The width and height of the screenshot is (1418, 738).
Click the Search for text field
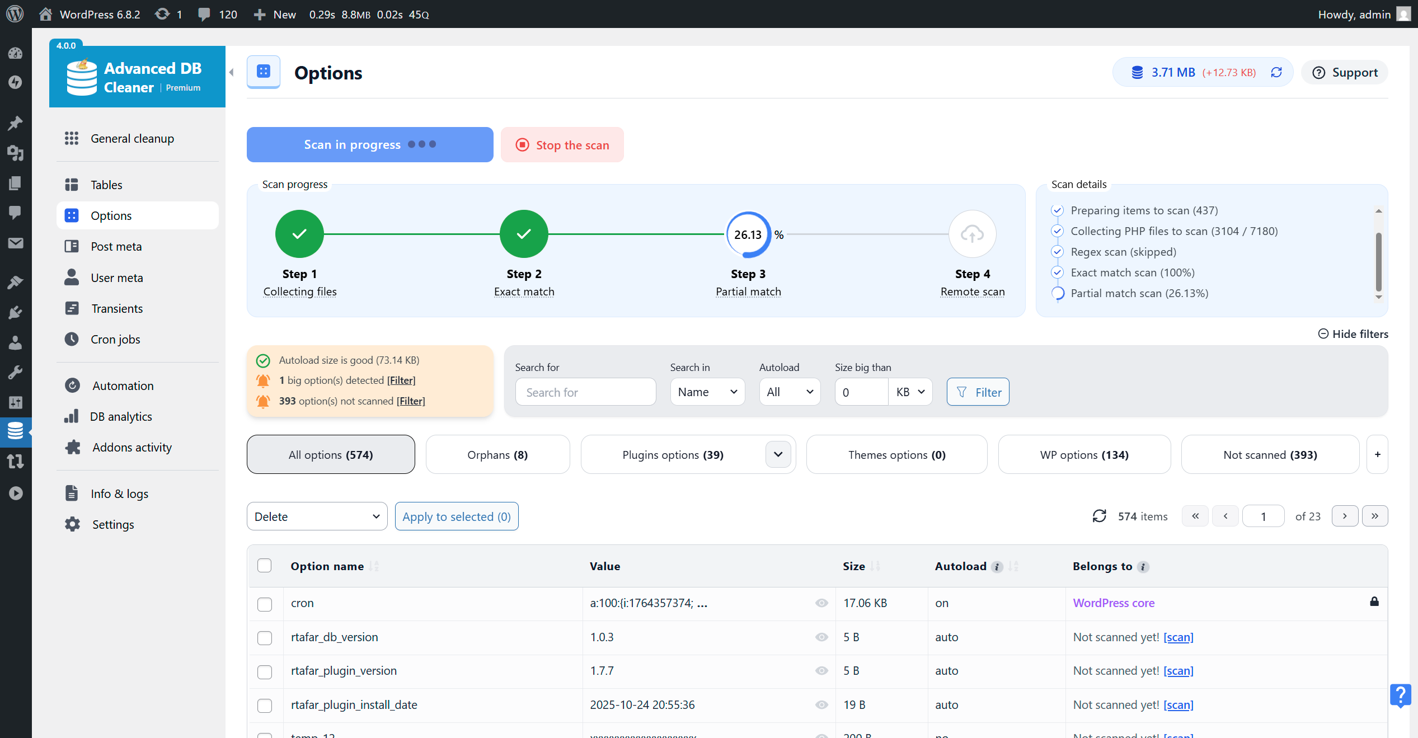pyautogui.click(x=585, y=392)
